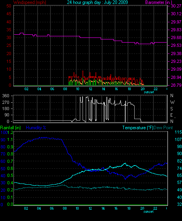Select the 32 temperature axis value
This screenshot has height=221, width=182.
[179, 204]
